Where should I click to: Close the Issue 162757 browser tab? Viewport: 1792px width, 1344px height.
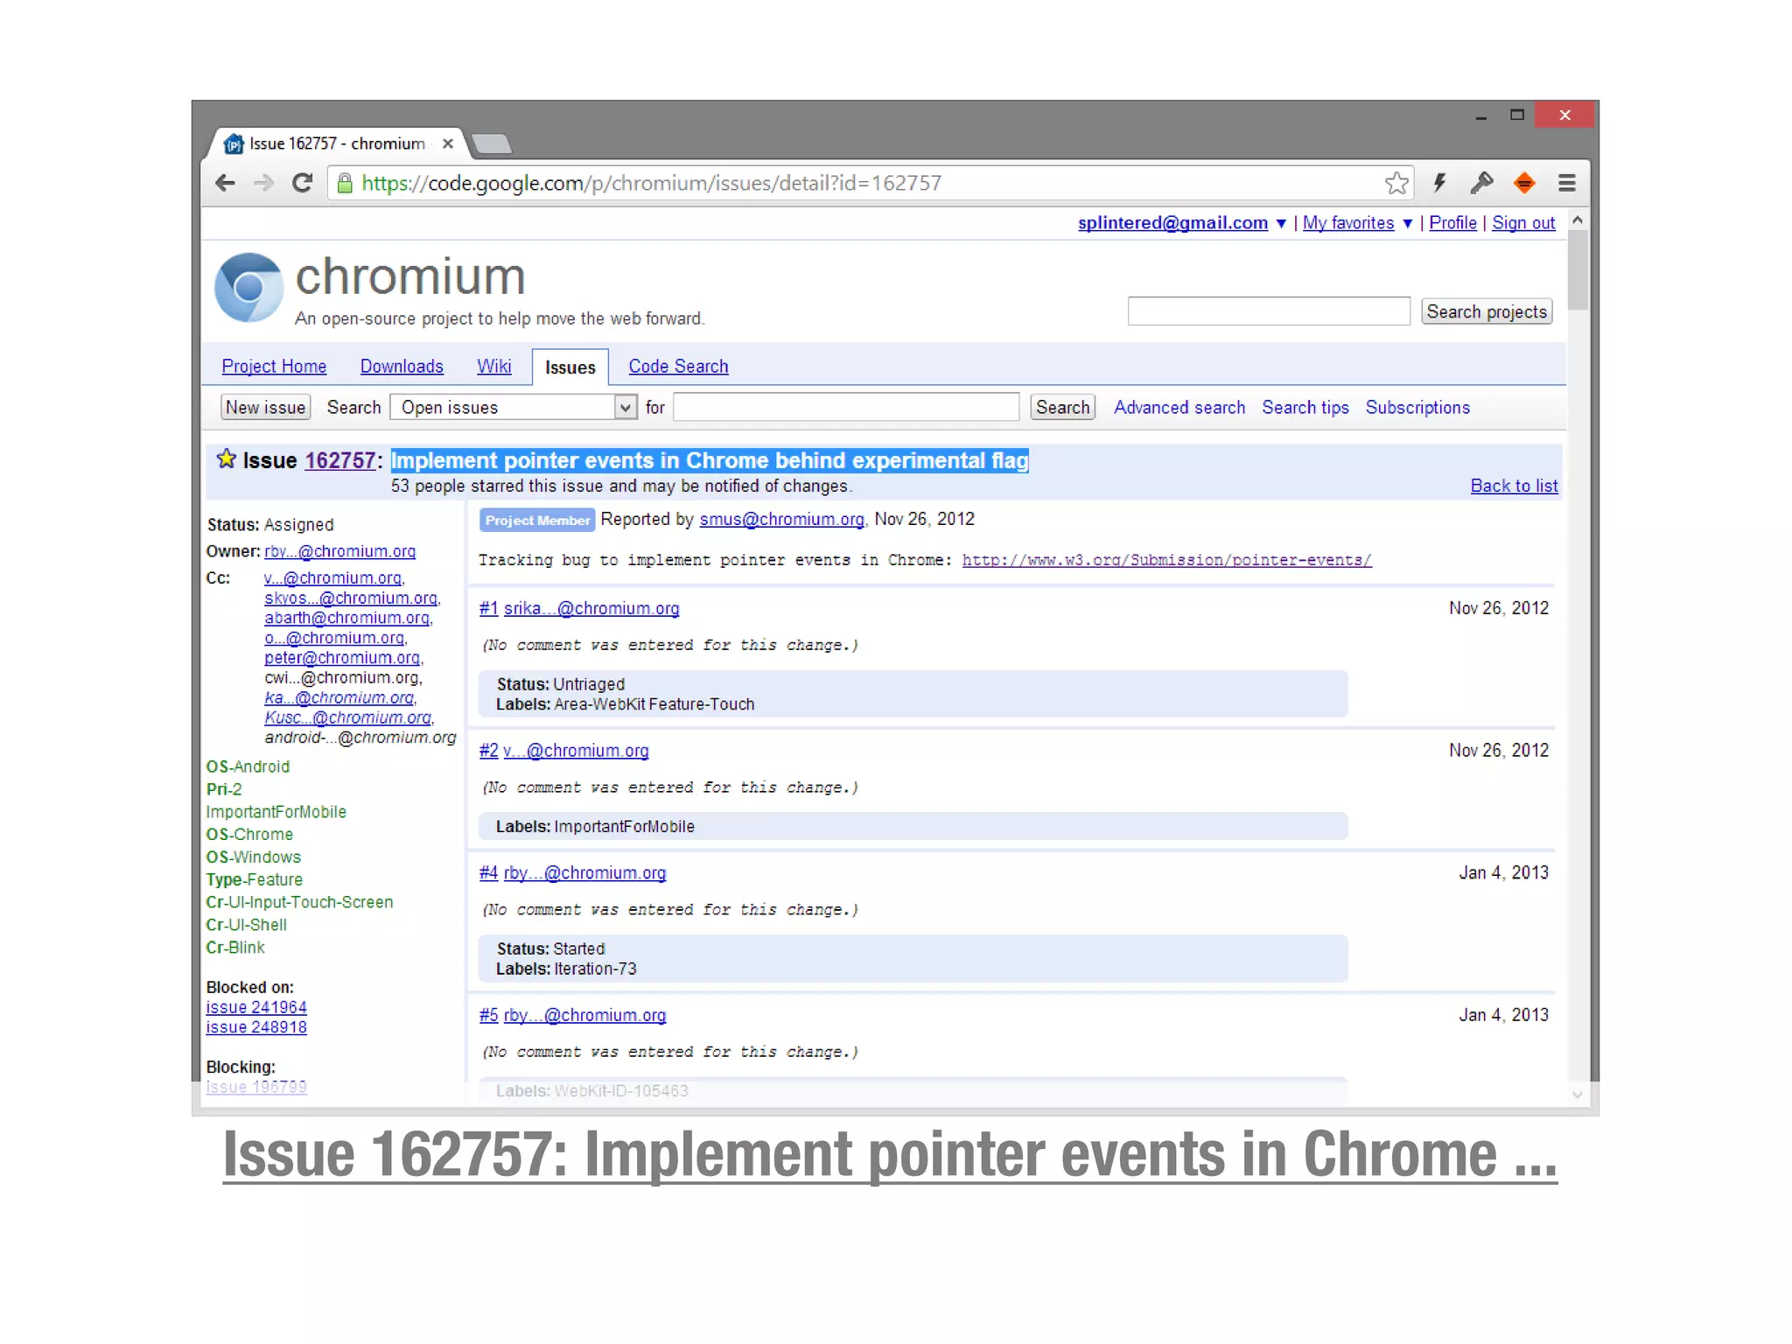click(448, 143)
